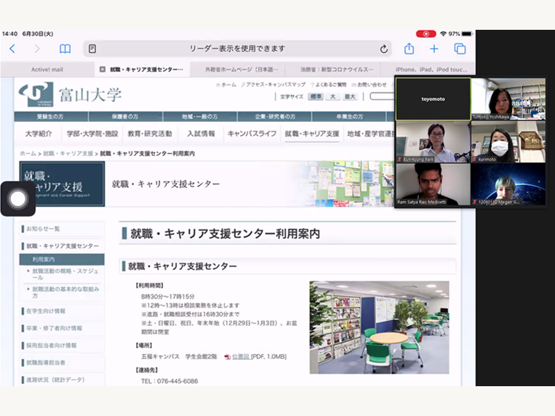Open キャンパスライフ main menu

[x=252, y=134]
